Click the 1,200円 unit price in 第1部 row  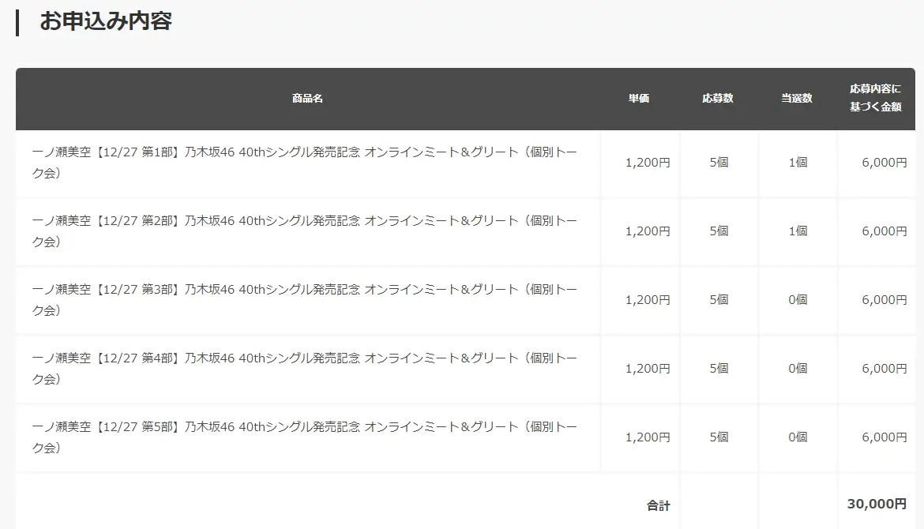pos(647,163)
